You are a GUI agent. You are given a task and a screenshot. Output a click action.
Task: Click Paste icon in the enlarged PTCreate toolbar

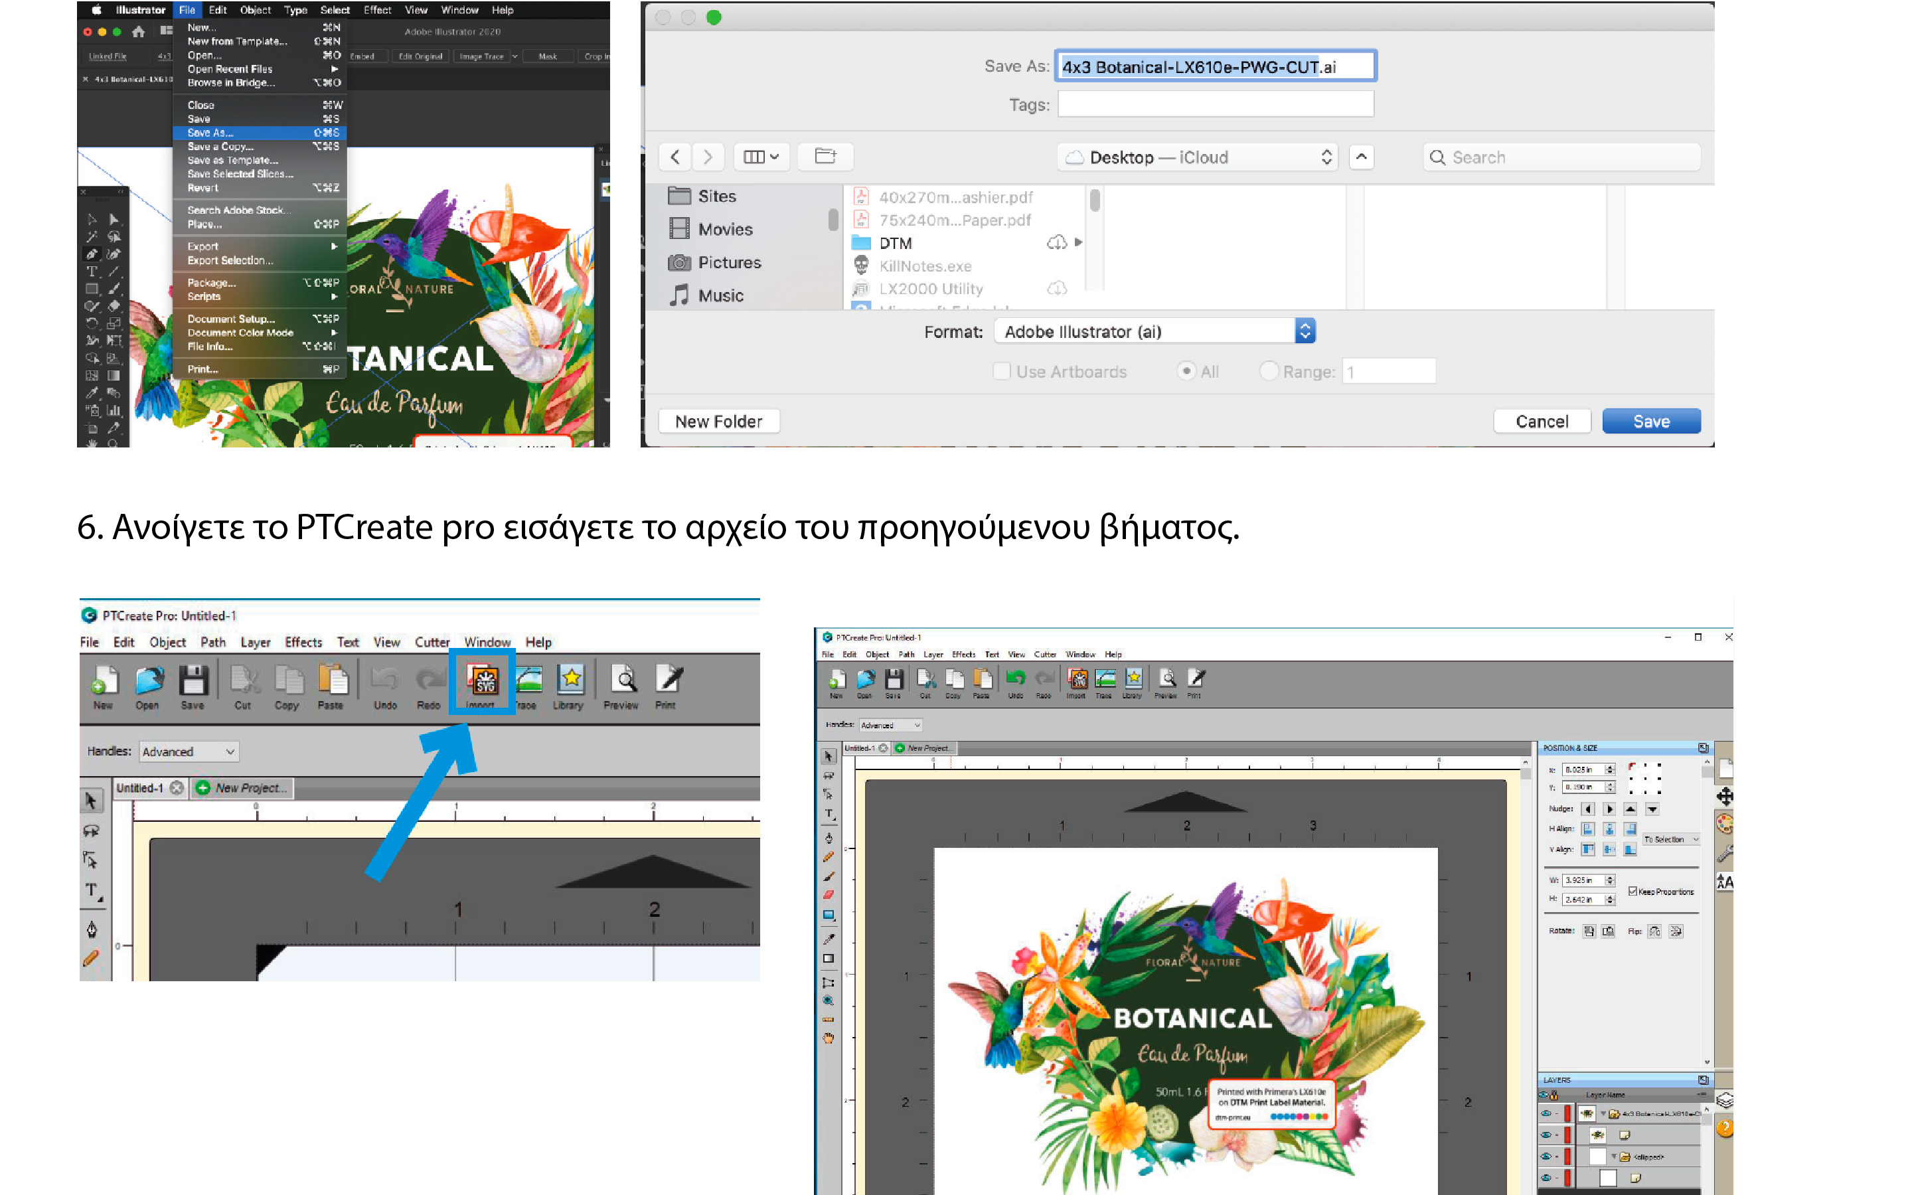[x=333, y=680]
